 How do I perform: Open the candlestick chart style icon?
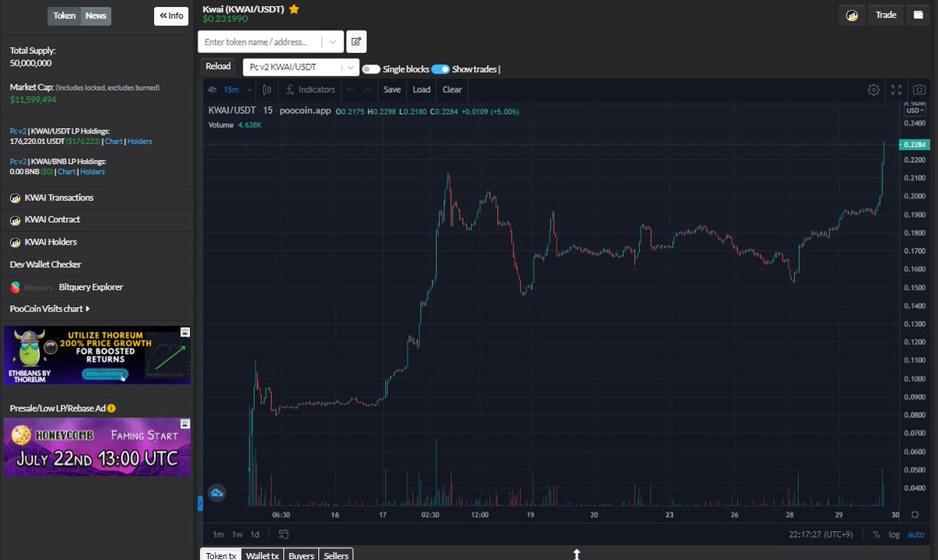click(x=267, y=90)
